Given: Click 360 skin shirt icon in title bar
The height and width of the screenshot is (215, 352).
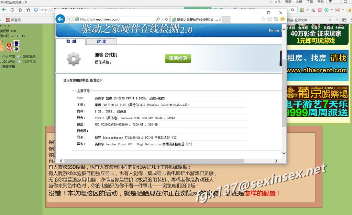Looking at the screenshot, I should coord(330,1).
